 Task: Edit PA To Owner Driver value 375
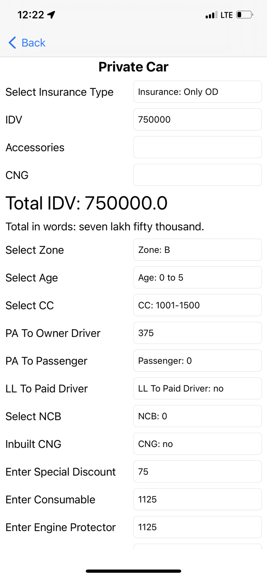pyautogui.click(x=197, y=333)
